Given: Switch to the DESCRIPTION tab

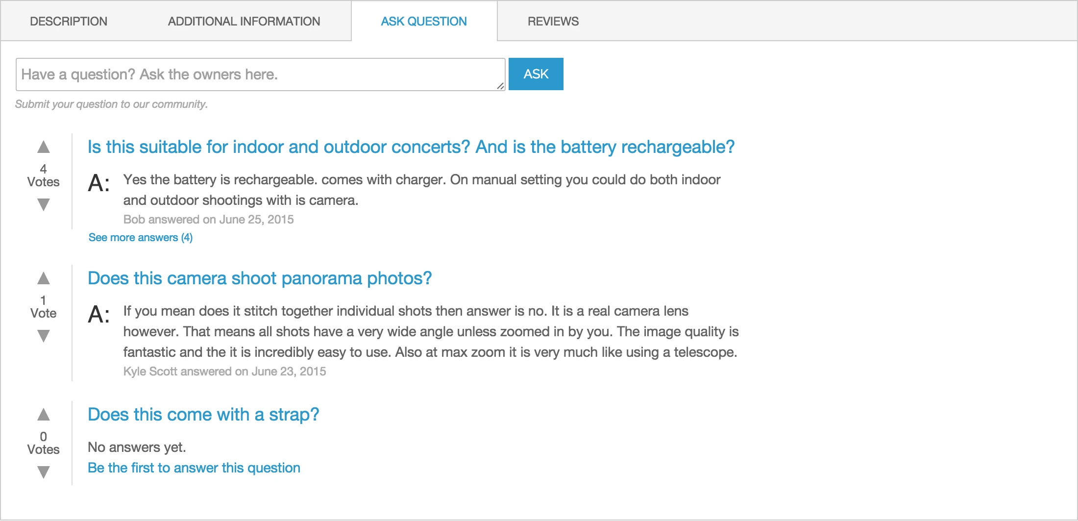Looking at the screenshot, I should [68, 21].
